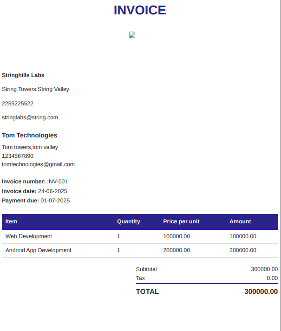Click the client phone number 1234567890
This screenshot has height=331, width=281.
click(x=18, y=156)
